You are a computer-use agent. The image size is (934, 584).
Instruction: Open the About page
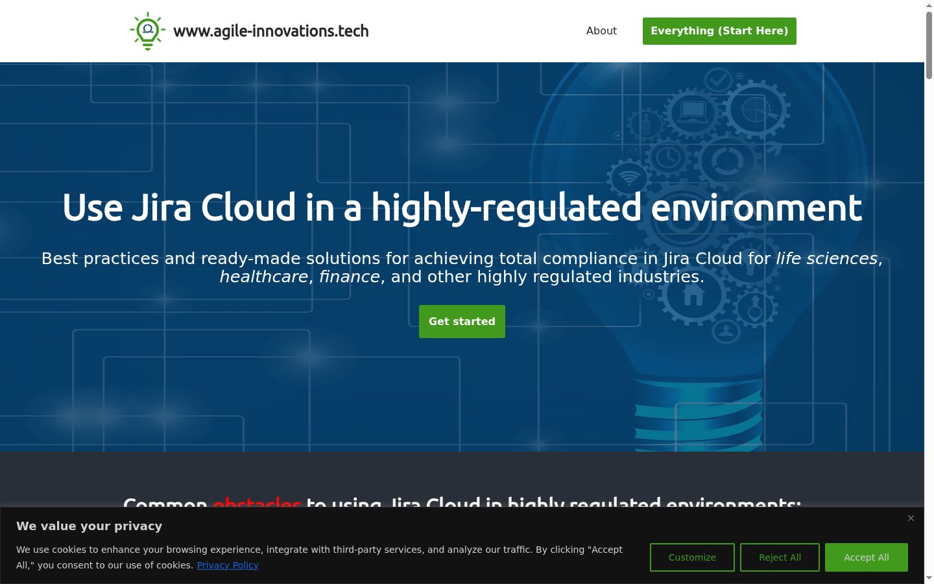tap(601, 30)
